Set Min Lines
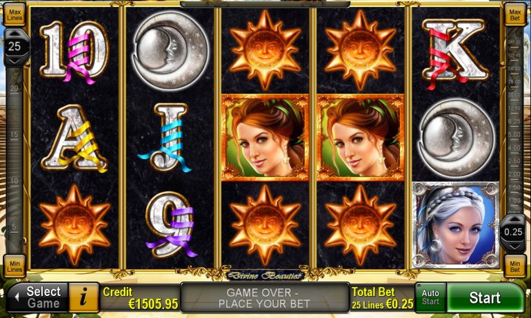531x318 pixels. pyautogui.click(x=14, y=266)
